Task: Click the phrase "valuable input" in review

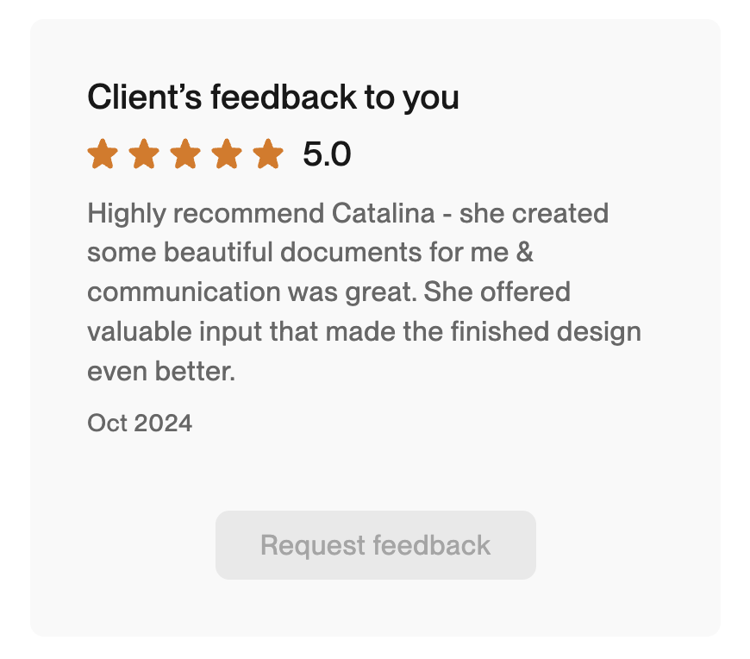Action: point(169,331)
